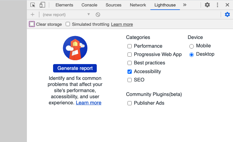The width and height of the screenshot is (233, 142).
Task: Enable the Clear storage checkbox
Action: click(x=32, y=24)
